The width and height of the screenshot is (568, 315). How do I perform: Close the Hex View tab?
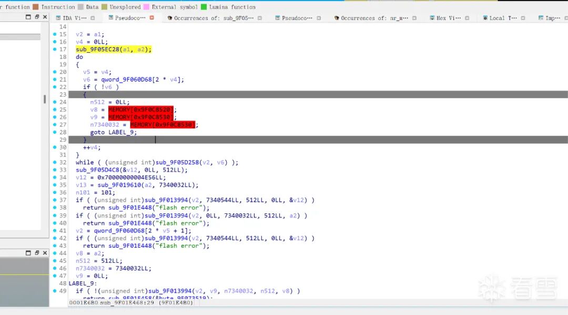[x=468, y=18]
